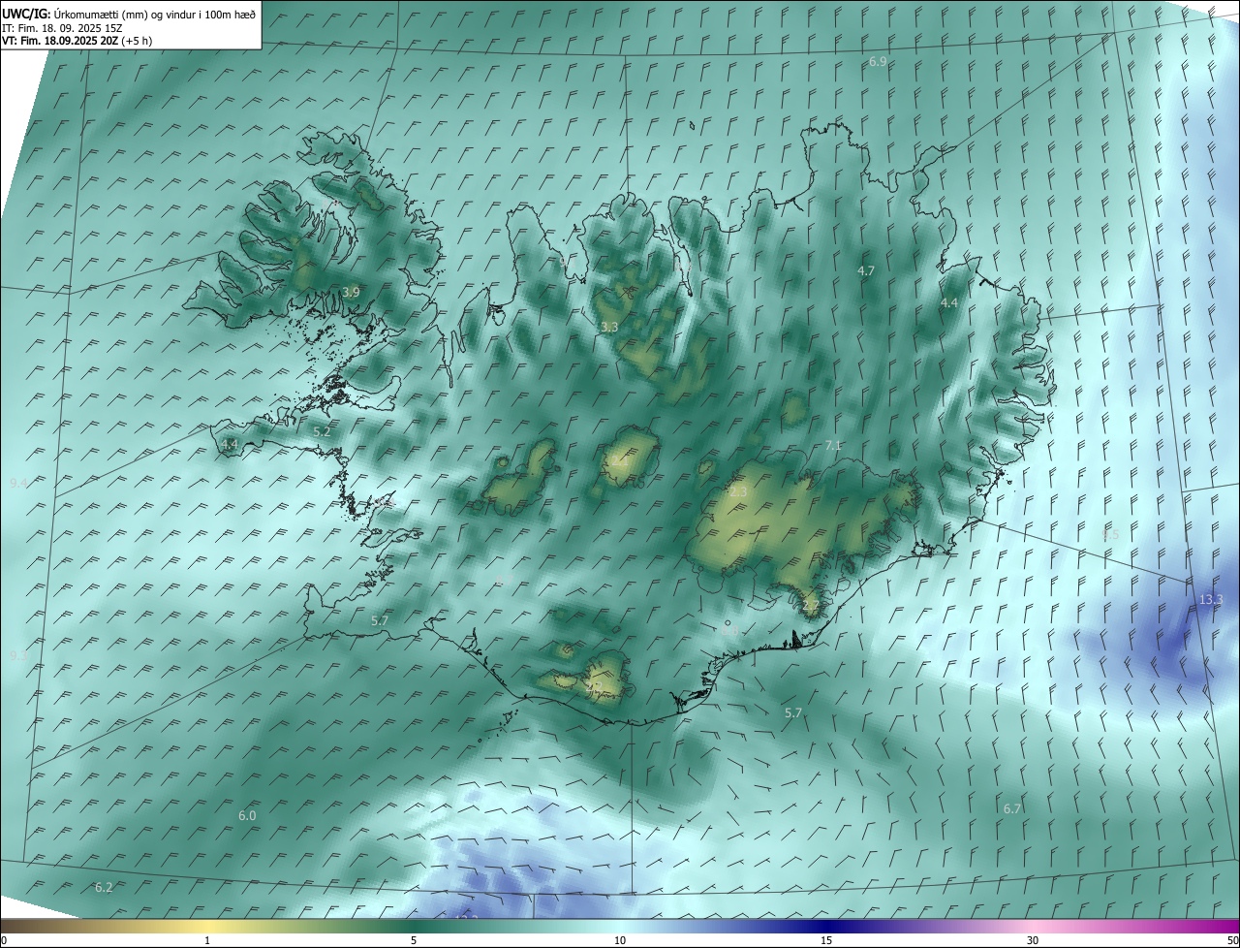Click the 30 tick on the color scale
The height and width of the screenshot is (948, 1240).
click(x=1033, y=940)
